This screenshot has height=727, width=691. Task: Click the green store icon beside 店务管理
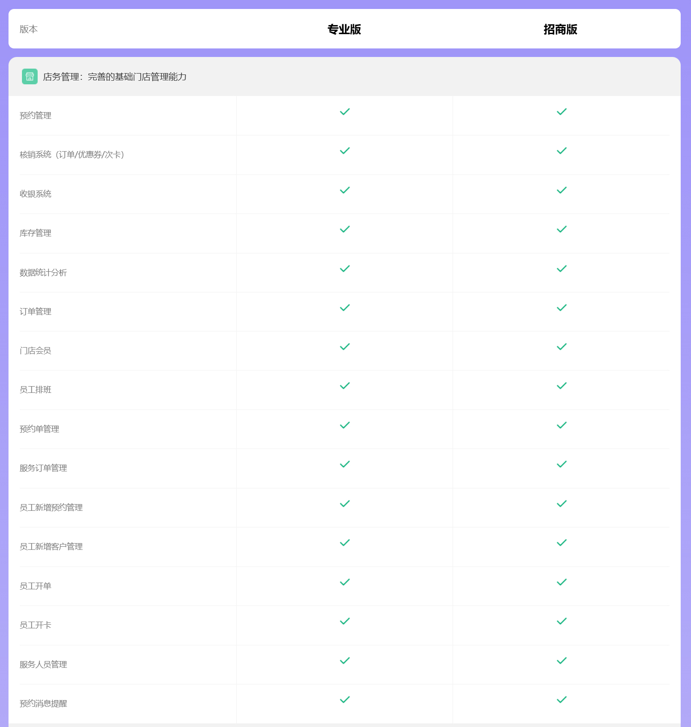coord(30,77)
